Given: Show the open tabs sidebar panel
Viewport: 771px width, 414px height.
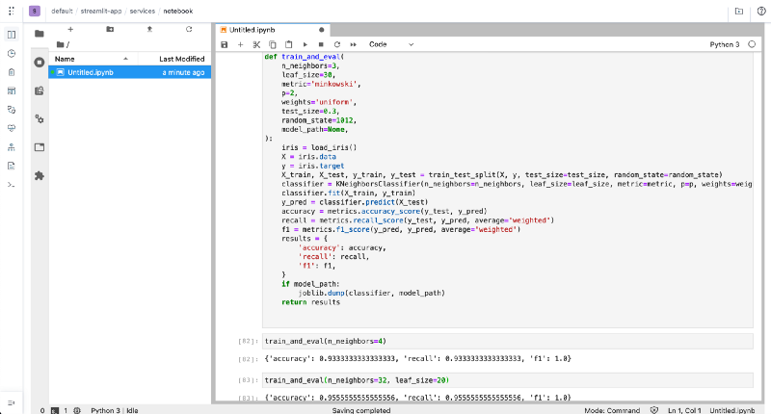Looking at the screenshot, I should 40,147.
